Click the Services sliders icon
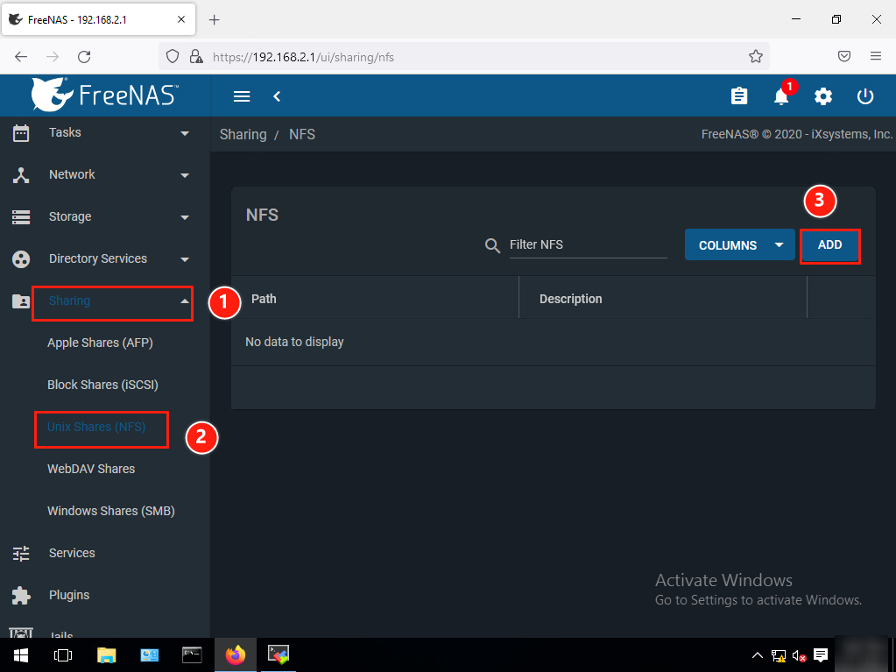This screenshot has height=672, width=896. point(21,553)
